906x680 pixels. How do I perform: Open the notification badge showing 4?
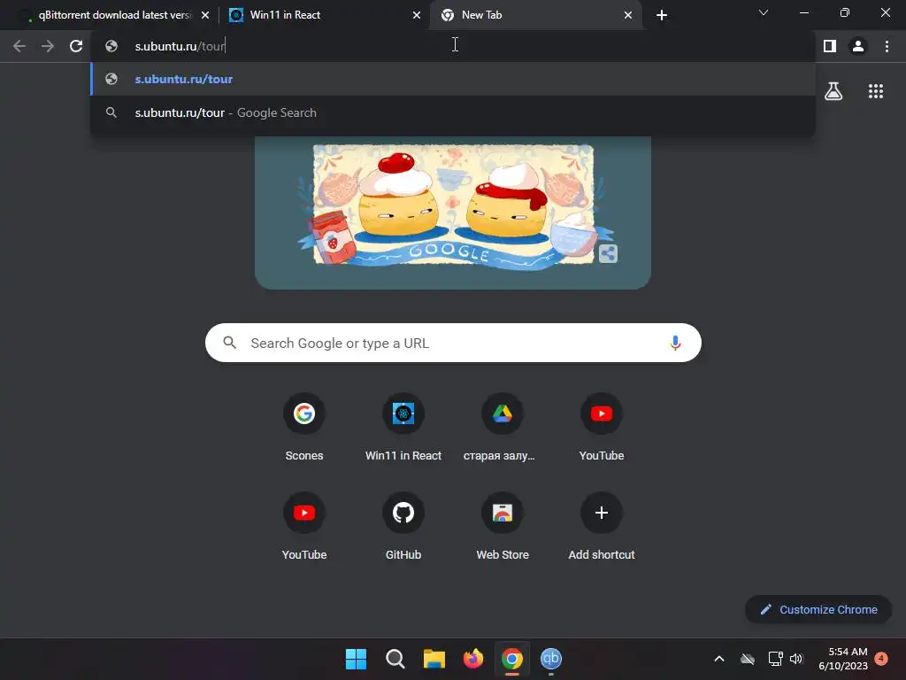point(881,658)
